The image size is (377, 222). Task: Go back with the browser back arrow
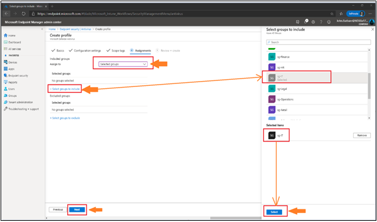point(7,14)
